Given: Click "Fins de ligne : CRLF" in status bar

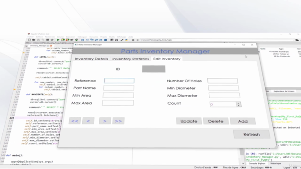Looking at the screenshot, I should [x=234, y=168].
